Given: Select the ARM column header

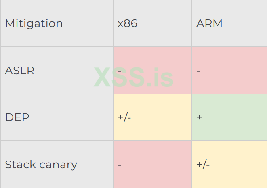Looking at the screenshot, I should (209, 23).
